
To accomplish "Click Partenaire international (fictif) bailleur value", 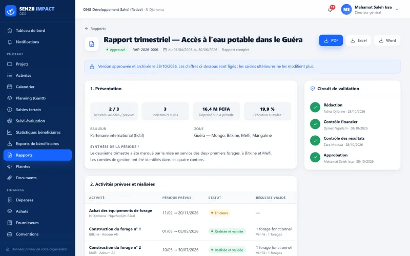I will click(x=117, y=135).
